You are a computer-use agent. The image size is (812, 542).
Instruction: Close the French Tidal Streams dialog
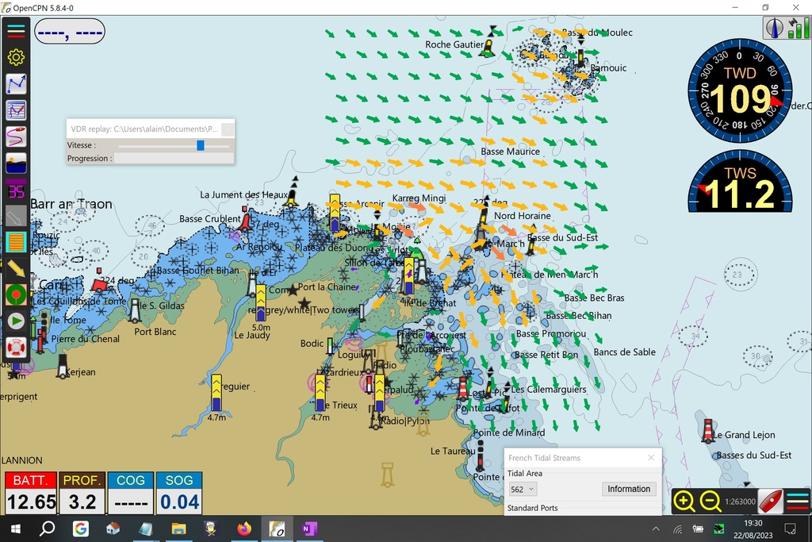[x=652, y=458]
